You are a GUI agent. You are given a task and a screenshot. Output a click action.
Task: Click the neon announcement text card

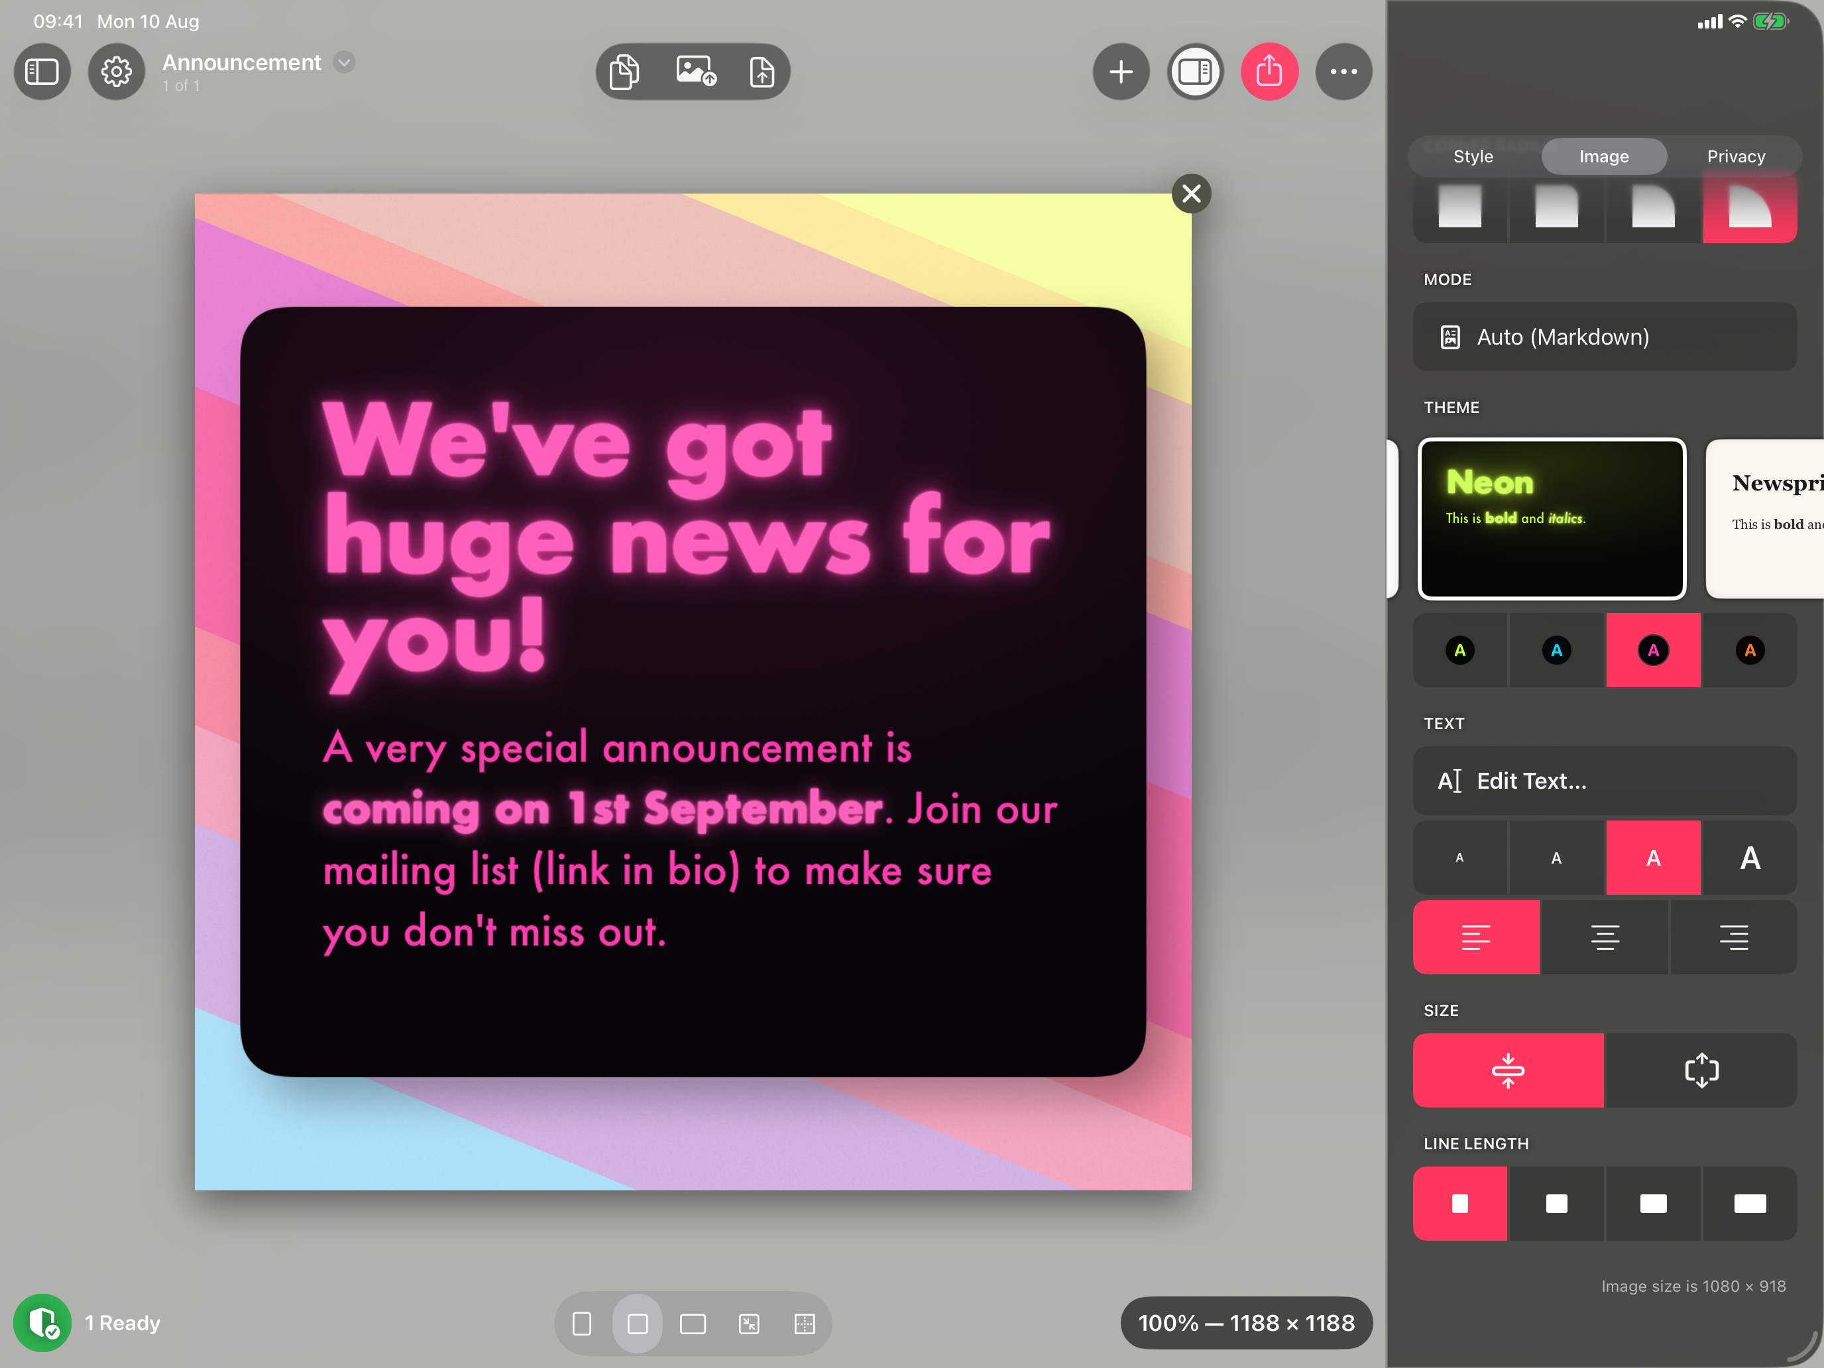pos(693,692)
